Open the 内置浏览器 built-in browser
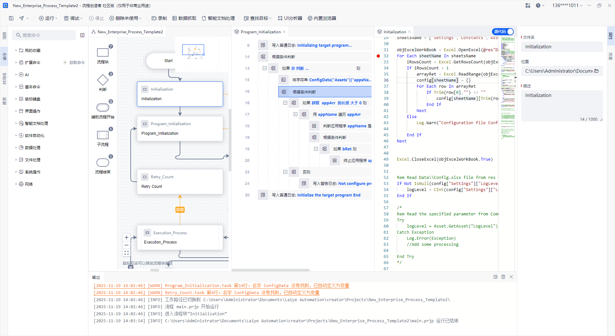 click(322, 18)
